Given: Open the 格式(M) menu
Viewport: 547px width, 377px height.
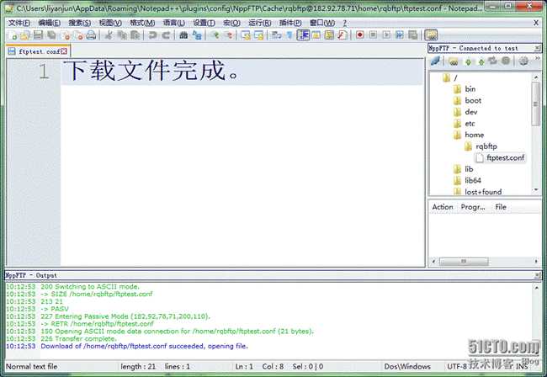Looking at the screenshot, I should click(142, 23).
